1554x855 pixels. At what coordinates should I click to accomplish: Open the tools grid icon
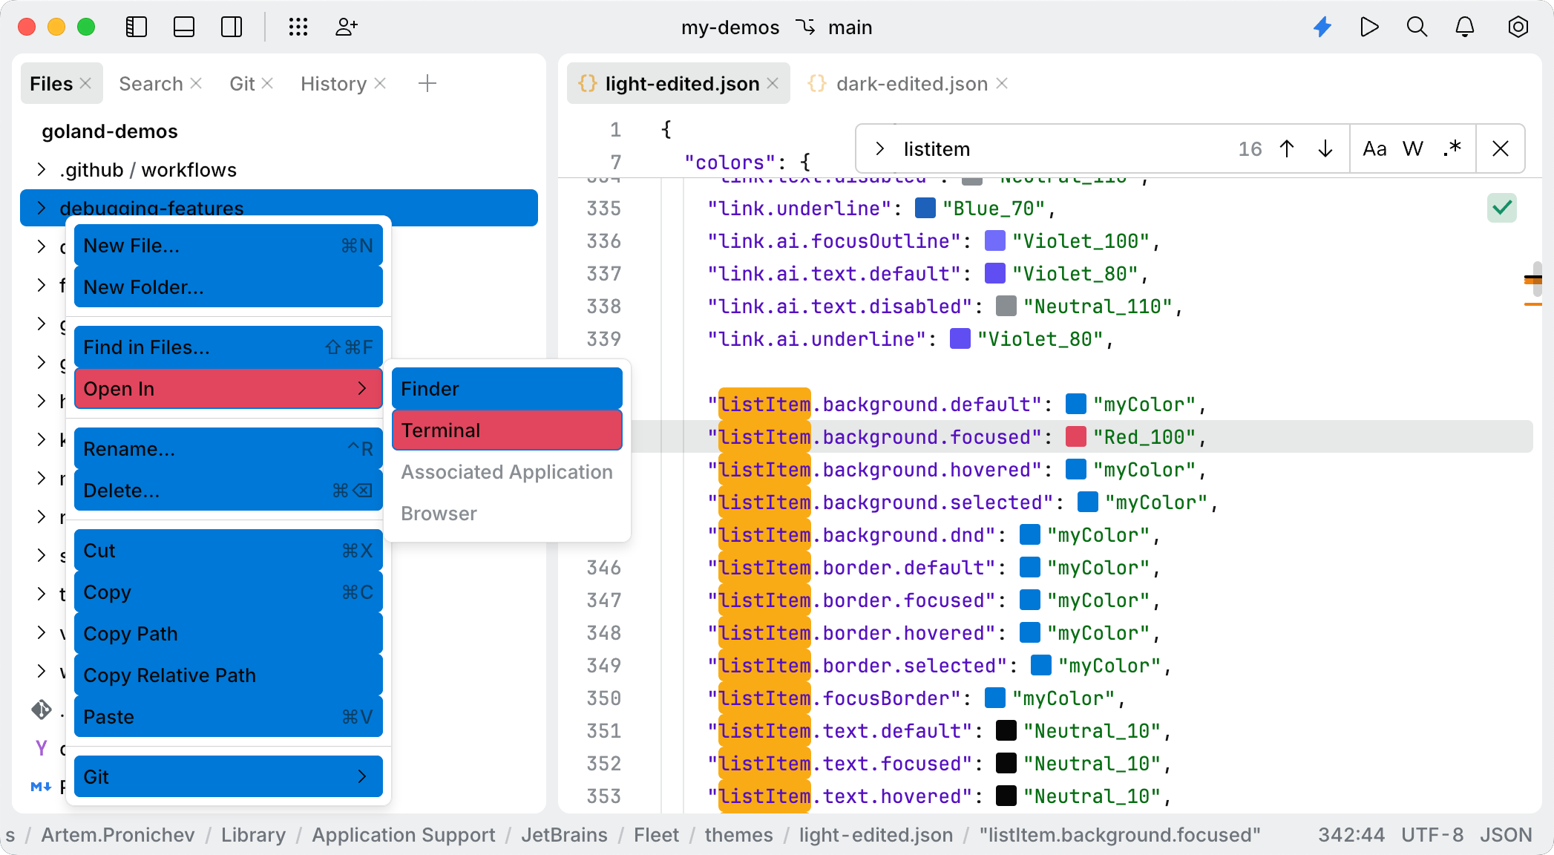point(298,27)
